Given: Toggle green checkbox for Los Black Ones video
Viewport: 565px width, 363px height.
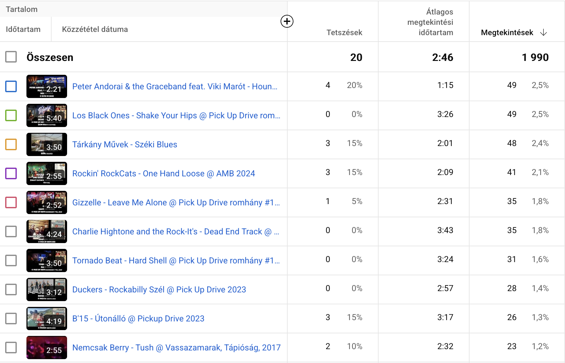Looking at the screenshot, I should pyautogui.click(x=11, y=115).
